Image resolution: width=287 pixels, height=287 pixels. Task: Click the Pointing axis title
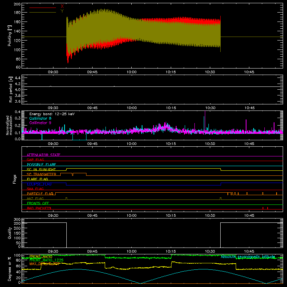pos(10,36)
